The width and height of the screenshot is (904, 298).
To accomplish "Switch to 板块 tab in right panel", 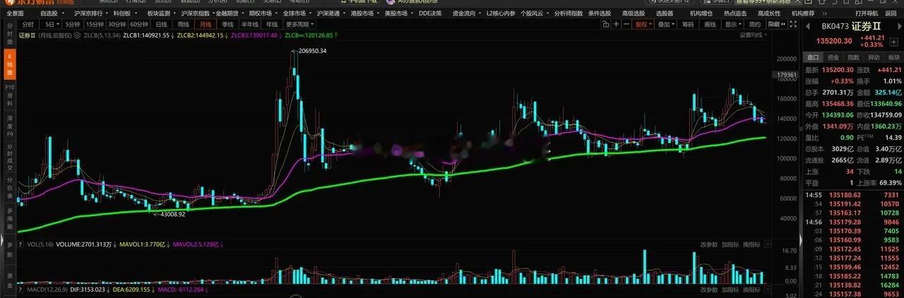I will (894, 57).
